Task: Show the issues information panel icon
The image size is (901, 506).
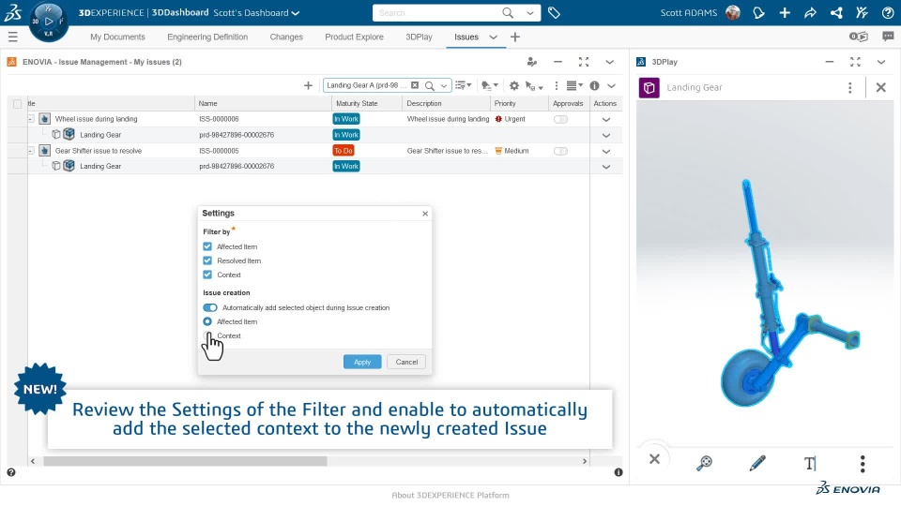Action: click(x=594, y=85)
